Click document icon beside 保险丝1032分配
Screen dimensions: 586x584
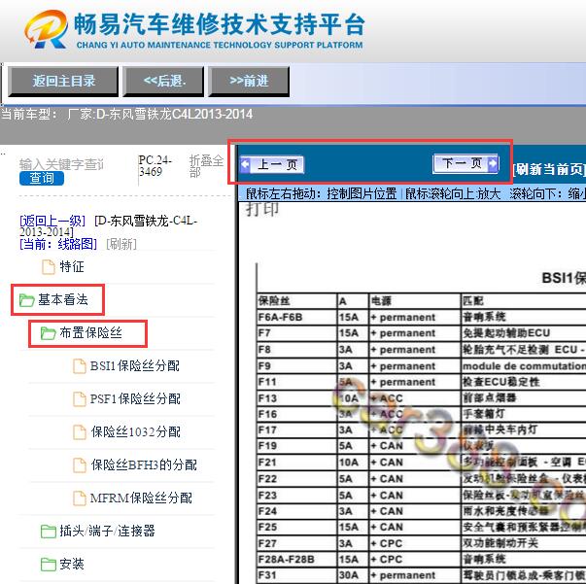(80, 432)
